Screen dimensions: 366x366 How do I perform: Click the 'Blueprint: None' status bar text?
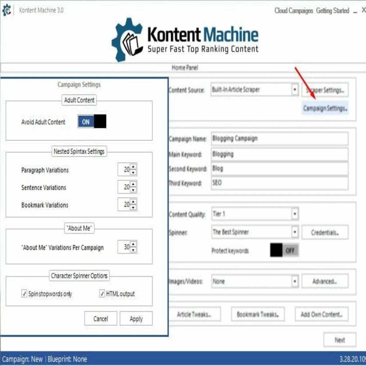click(67, 359)
